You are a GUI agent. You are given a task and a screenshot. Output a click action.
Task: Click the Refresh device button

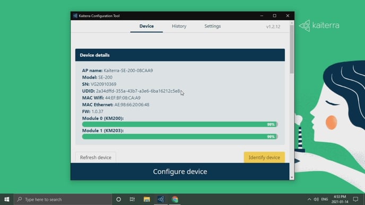[95, 157]
